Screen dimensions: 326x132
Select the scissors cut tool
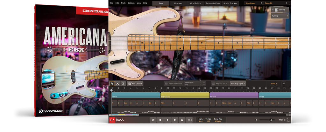(123, 83)
